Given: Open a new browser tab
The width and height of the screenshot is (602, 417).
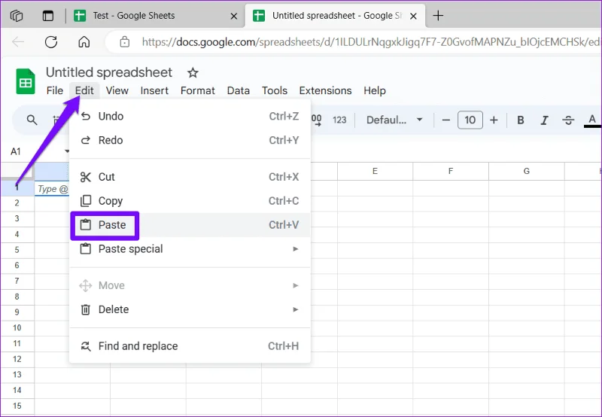Looking at the screenshot, I should 438,16.
